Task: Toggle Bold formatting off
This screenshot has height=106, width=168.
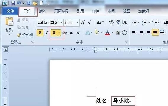Action: pos(40,33)
